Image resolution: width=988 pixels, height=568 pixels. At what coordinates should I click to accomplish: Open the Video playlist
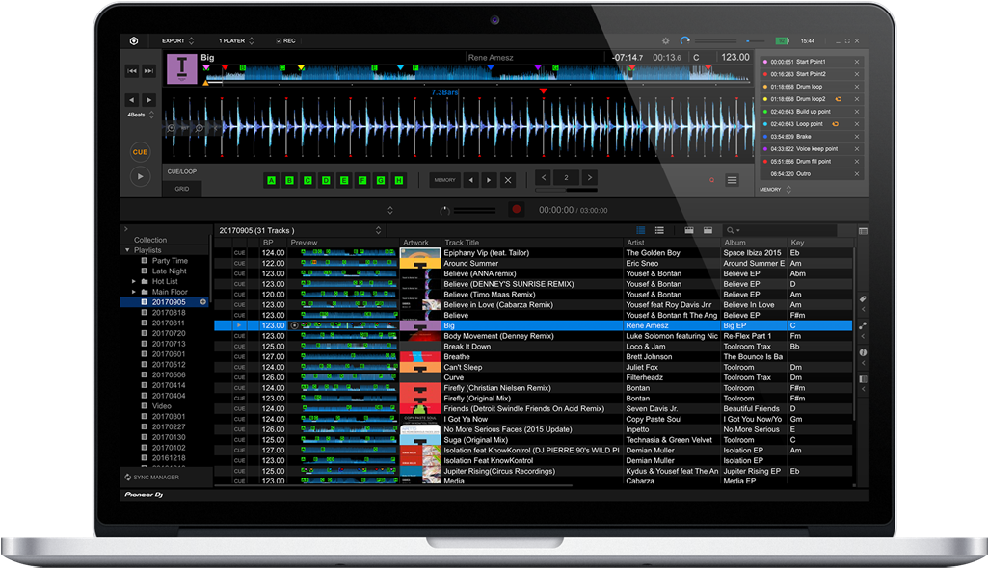pyautogui.click(x=161, y=406)
